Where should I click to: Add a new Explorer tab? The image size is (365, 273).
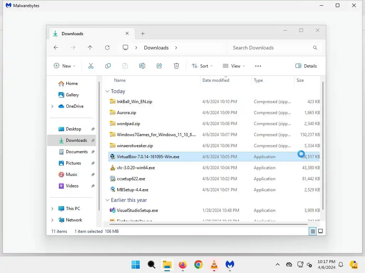click(x=143, y=34)
